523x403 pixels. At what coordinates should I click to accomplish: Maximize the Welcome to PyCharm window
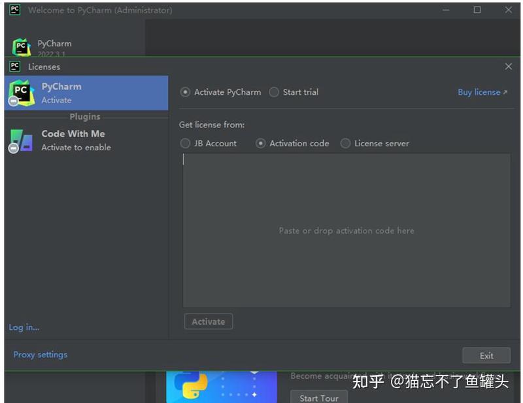click(477, 10)
